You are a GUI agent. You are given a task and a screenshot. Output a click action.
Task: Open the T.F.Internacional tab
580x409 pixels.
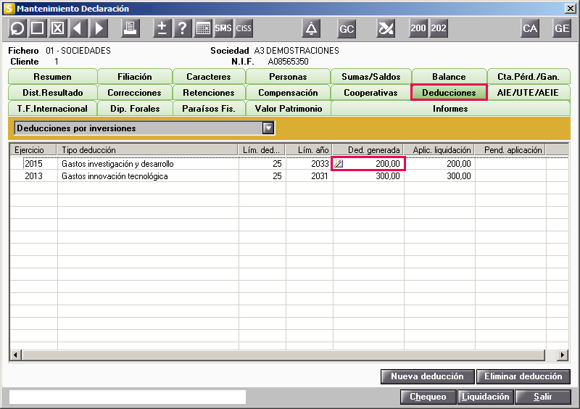point(52,109)
